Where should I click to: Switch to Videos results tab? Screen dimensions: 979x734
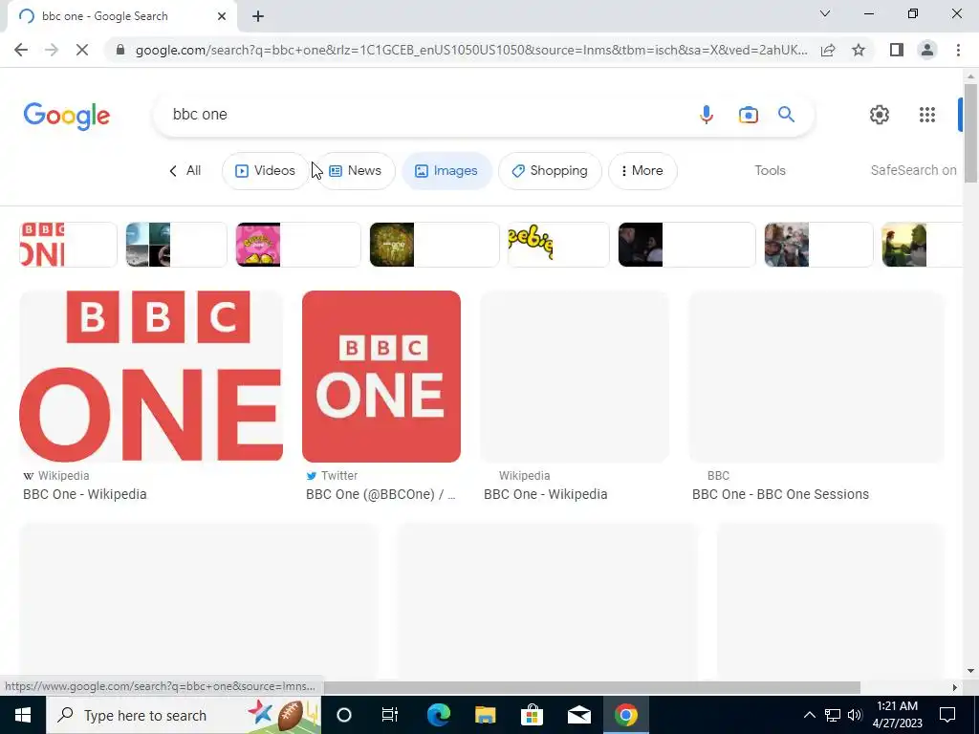266,171
